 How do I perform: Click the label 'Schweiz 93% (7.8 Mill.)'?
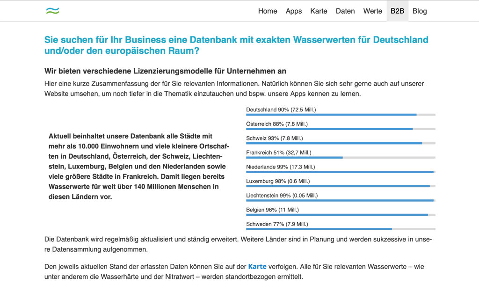[274, 139]
